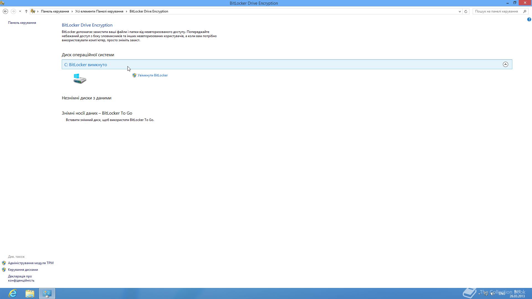The image size is (532, 299).
Task: Select 'Усі елементи Панелі керування' breadcrumb
Action: click(99, 11)
